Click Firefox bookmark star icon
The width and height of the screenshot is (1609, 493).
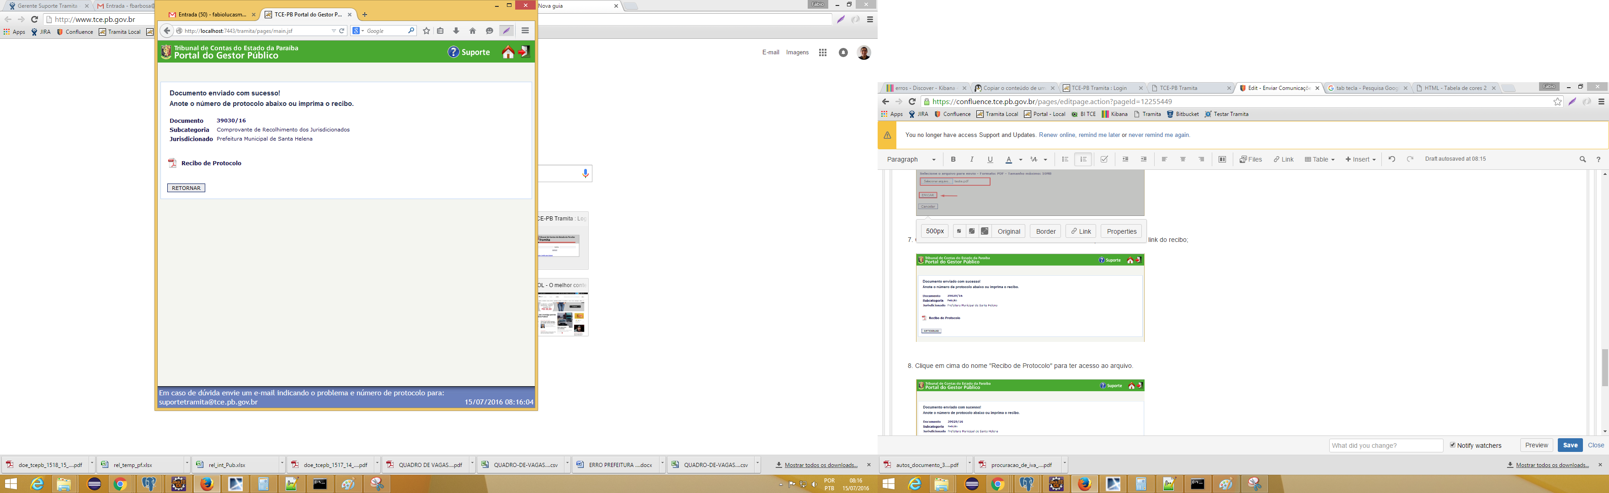point(426,31)
